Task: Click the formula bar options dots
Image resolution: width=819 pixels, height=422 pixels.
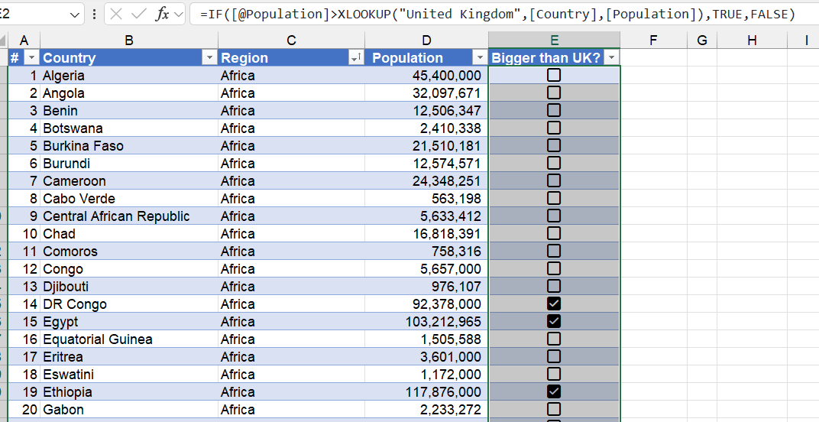Action: pos(94,15)
